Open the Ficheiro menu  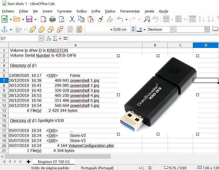(x=8, y=11)
